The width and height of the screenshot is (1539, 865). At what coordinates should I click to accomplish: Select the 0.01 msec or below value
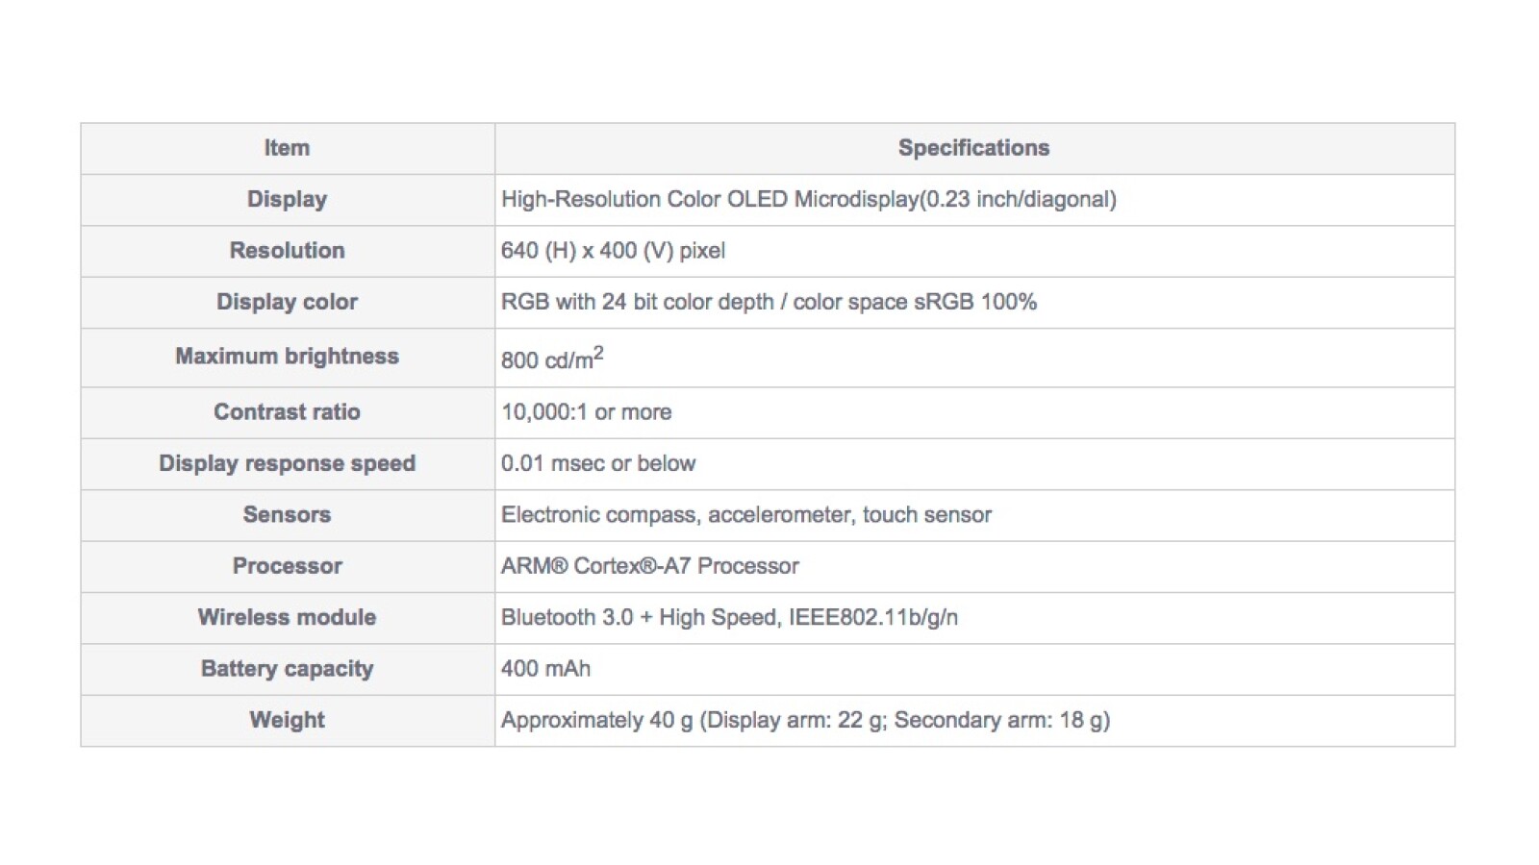click(597, 463)
